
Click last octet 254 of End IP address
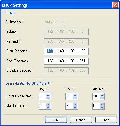pos(82,61)
